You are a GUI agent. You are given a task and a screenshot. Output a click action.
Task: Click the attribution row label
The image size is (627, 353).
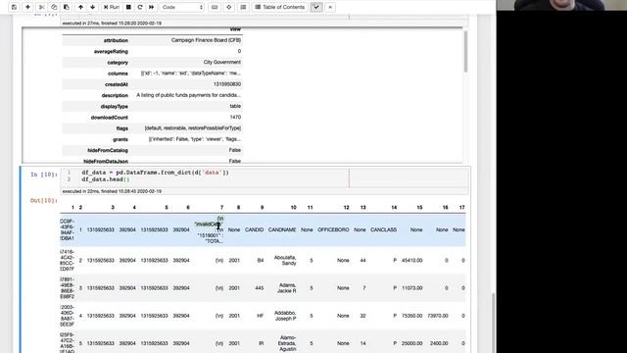pos(116,40)
